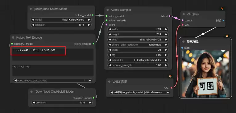The image size is (236, 113).
Task: Open the scheduler dropdown EulerDiscreteScheduler
Action: [138, 60]
